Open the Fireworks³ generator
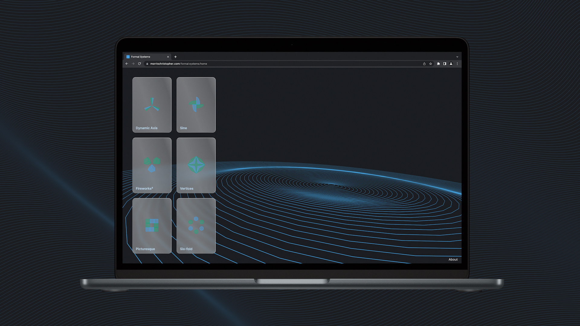This screenshot has width=580, height=326. coord(152,165)
